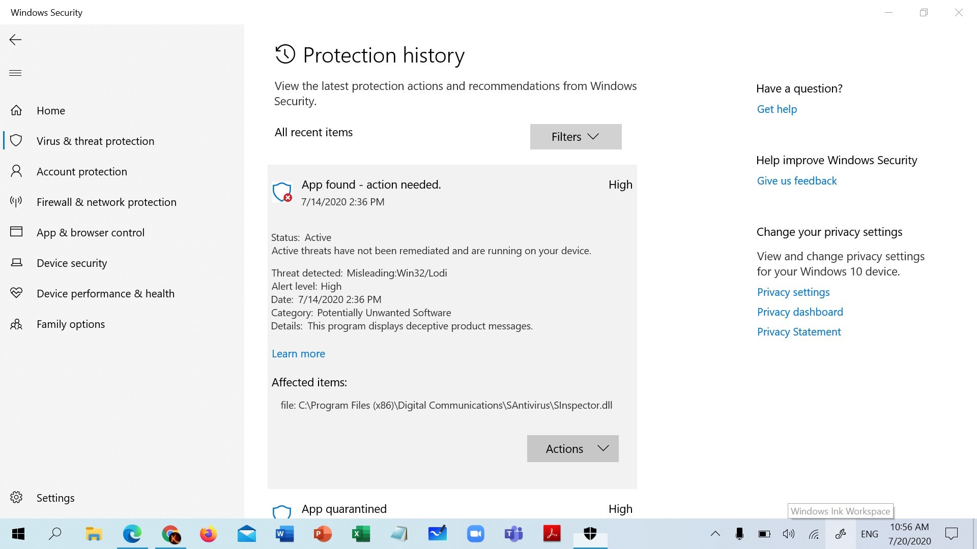
Task: Toggle the hamburger navigation menu
Action: click(x=15, y=73)
